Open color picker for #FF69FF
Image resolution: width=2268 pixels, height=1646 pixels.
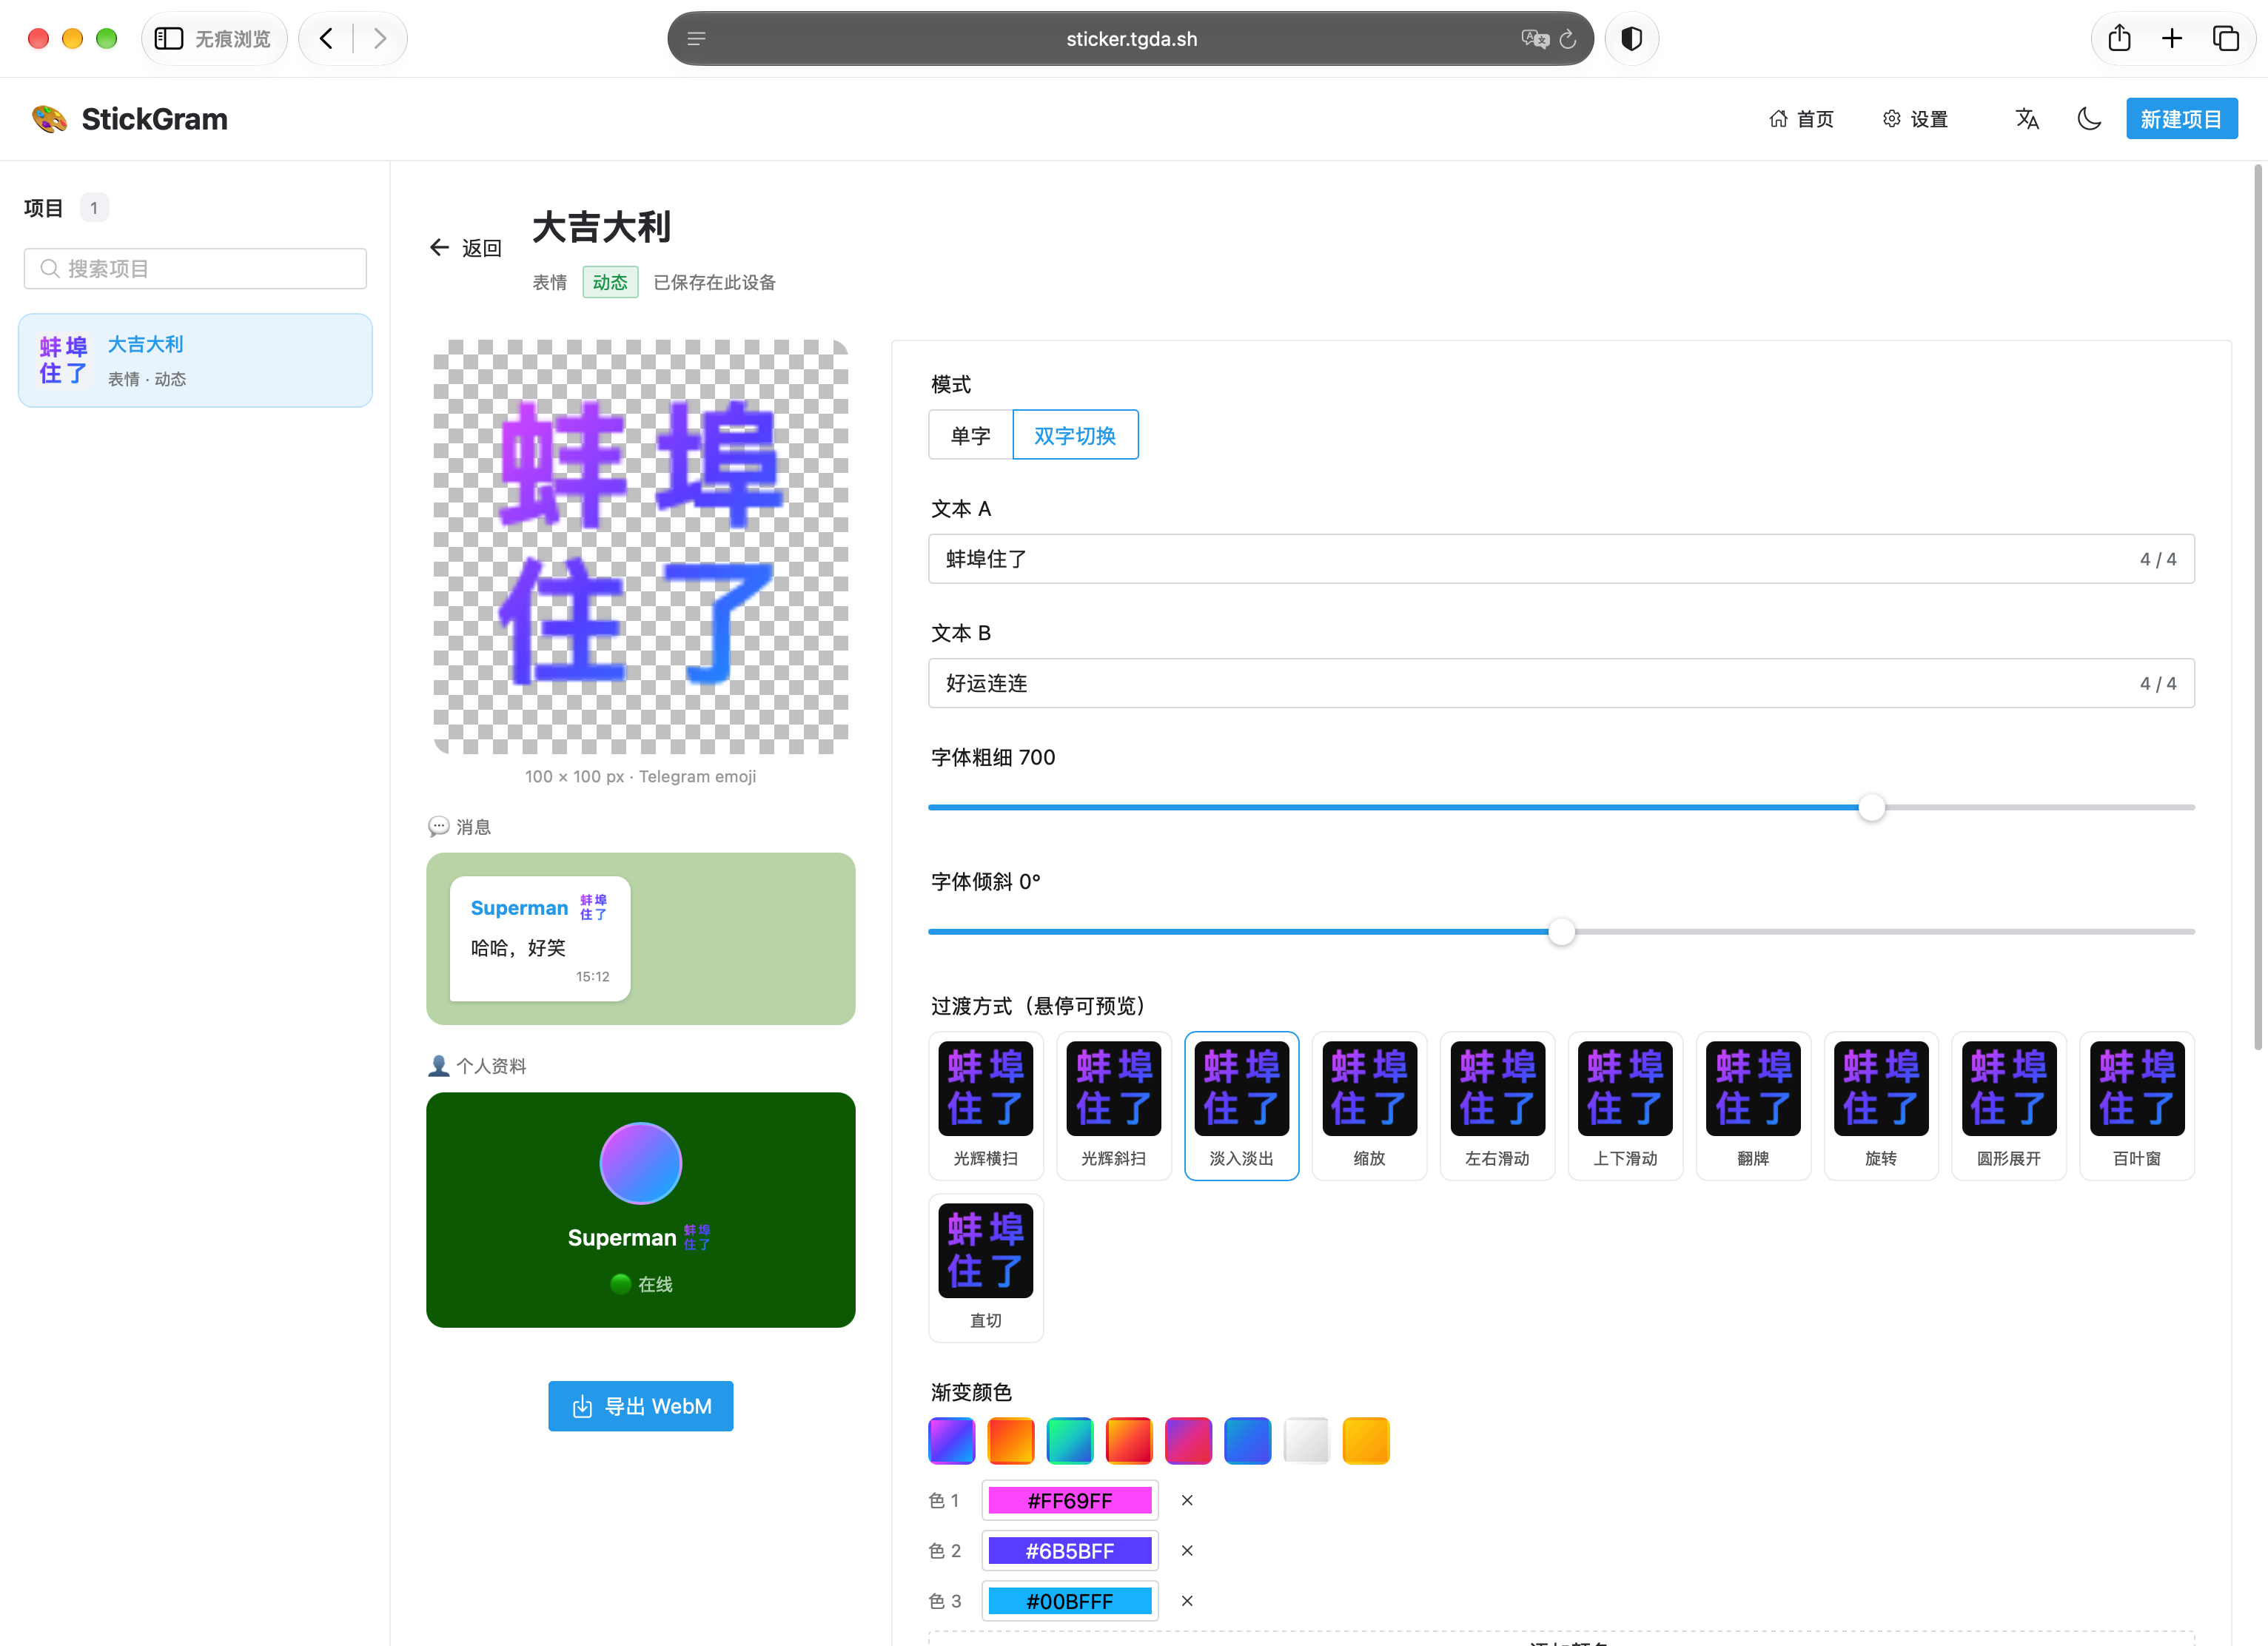1070,1500
